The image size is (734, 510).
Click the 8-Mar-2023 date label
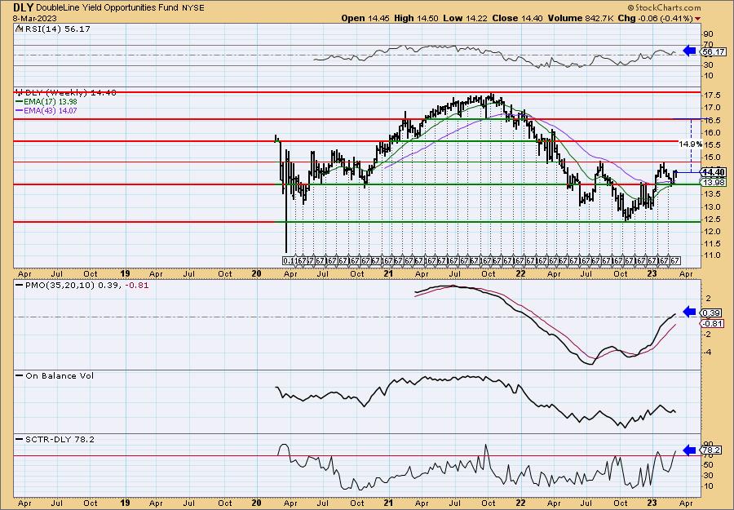(x=35, y=18)
